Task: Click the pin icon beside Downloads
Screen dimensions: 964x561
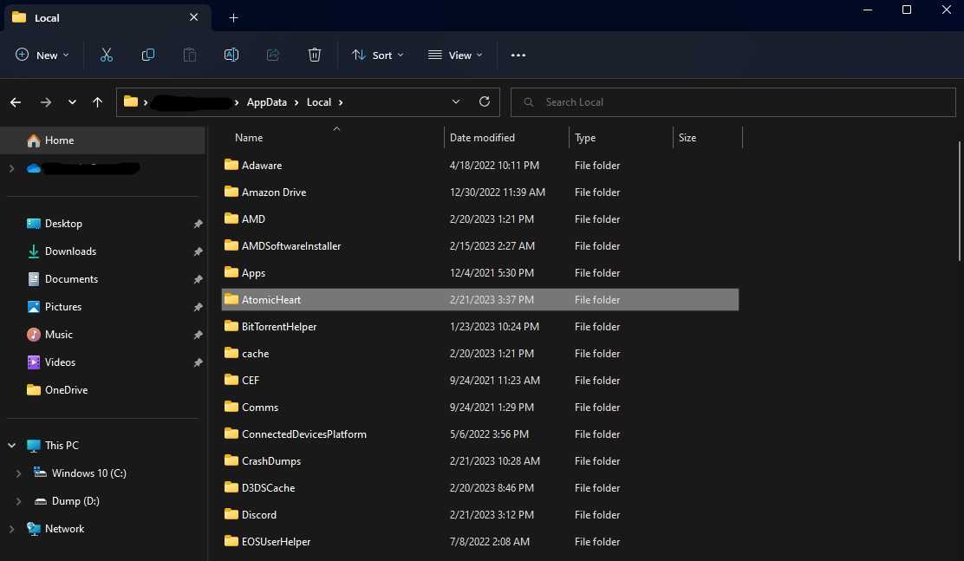Action: tap(198, 251)
